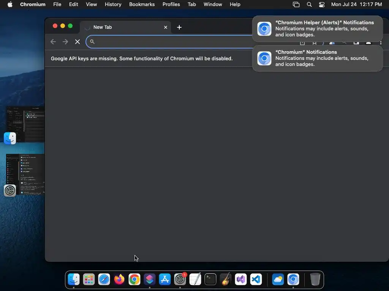
Task: Open Terminal from the Dock
Action: point(210,279)
